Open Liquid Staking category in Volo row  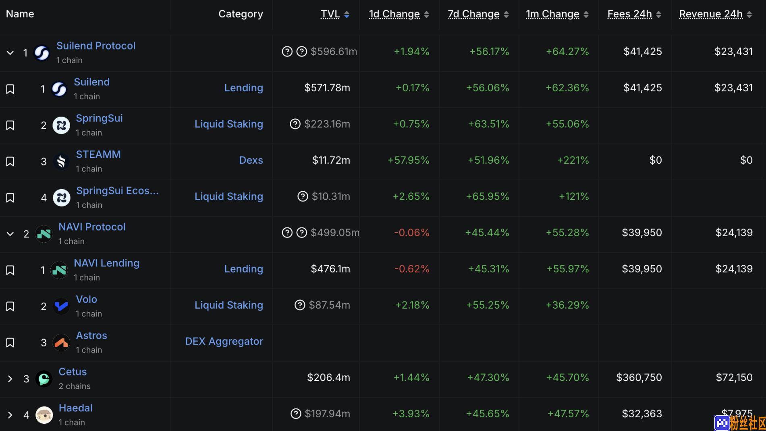coord(229,305)
